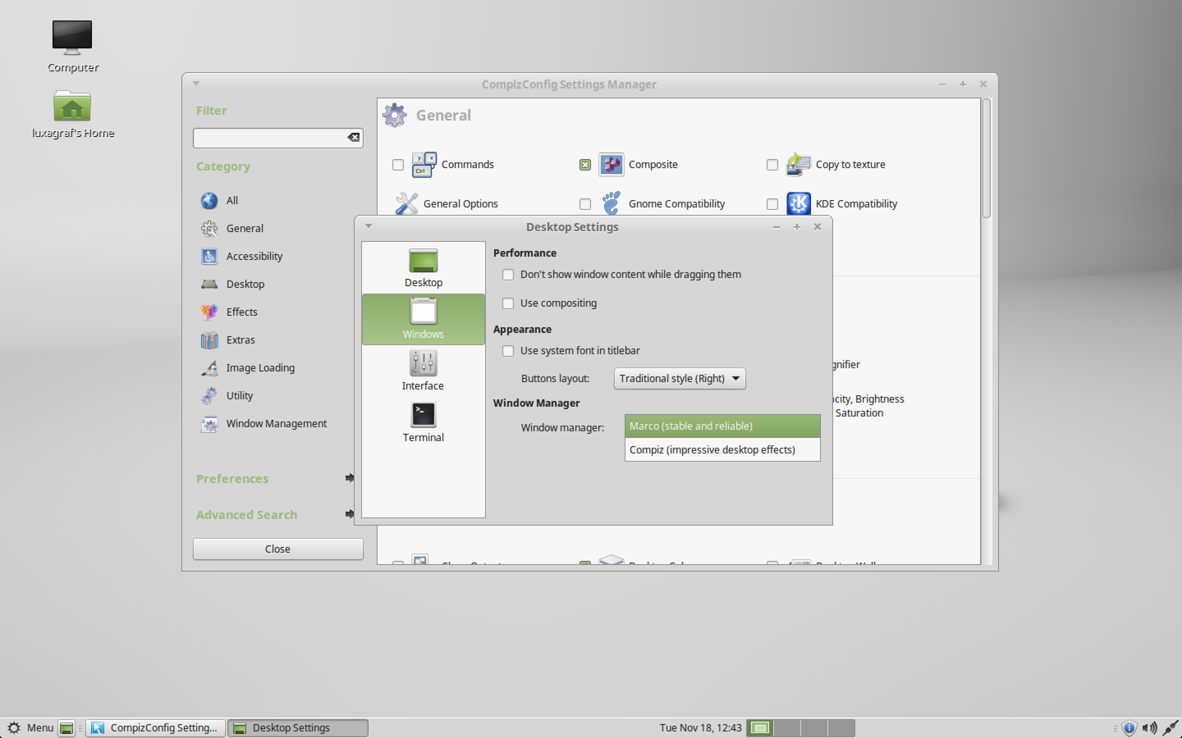The image size is (1182, 738).
Task: Open the network connection tray icon
Action: pos(1170,728)
